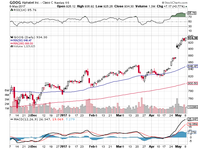The width and height of the screenshot is (198, 149).
Task: Click the 1M volume axis label
Action: pos(7,108)
